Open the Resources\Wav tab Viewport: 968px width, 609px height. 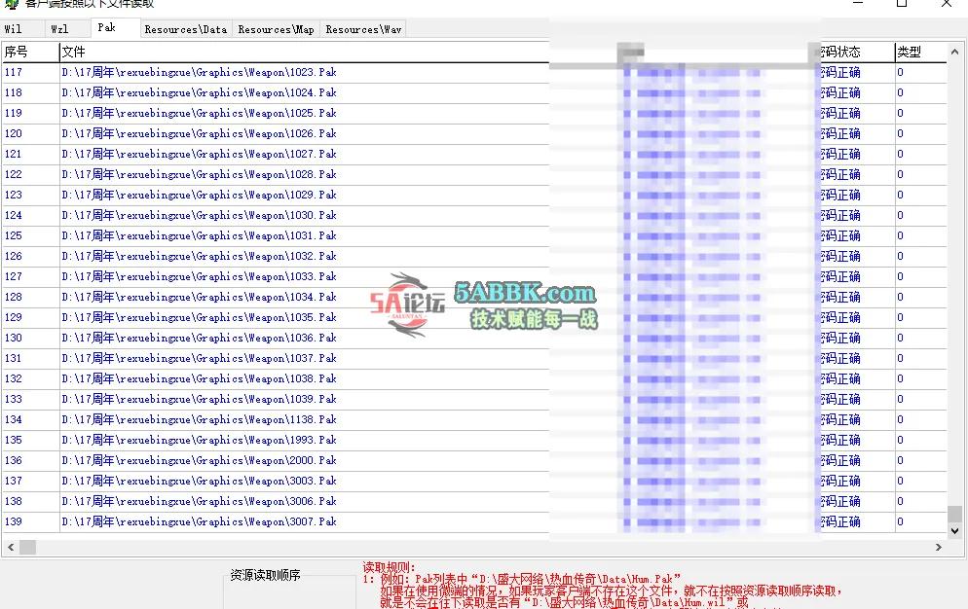tap(363, 29)
